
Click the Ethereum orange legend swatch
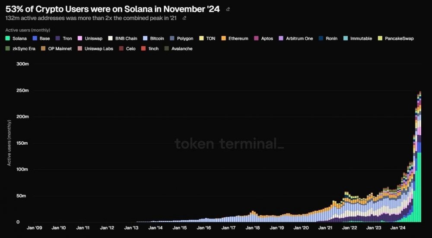(223, 38)
